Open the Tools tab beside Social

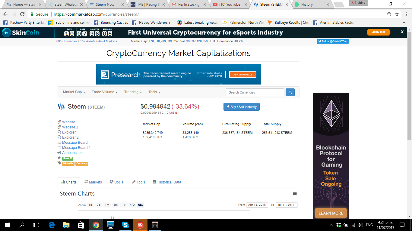(138, 182)
